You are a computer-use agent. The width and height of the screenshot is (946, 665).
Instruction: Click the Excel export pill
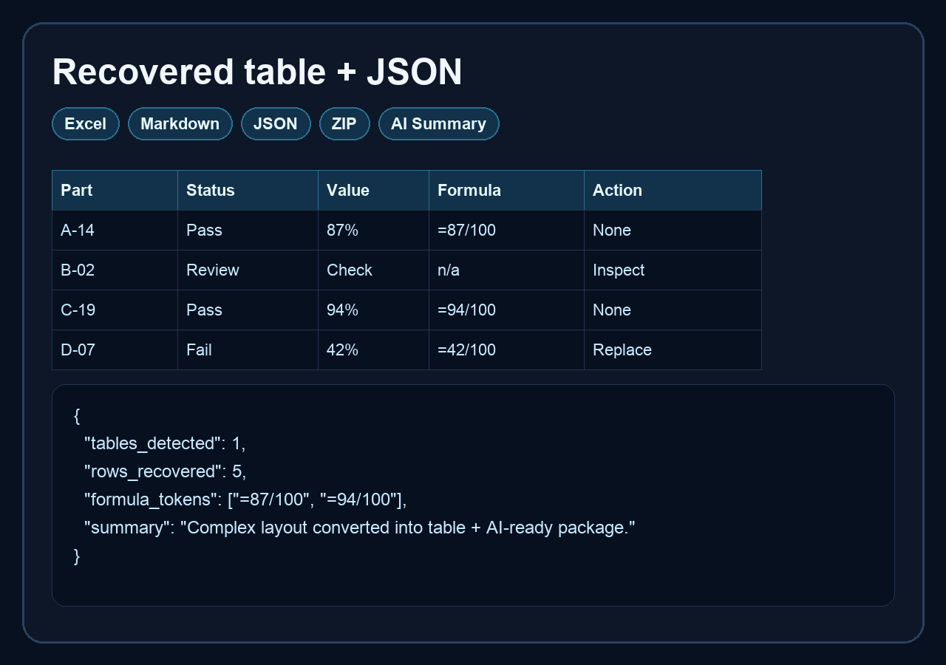coord(85,123)
